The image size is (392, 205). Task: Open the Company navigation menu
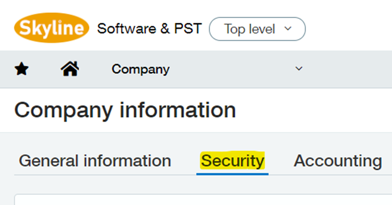pos(140,69)
